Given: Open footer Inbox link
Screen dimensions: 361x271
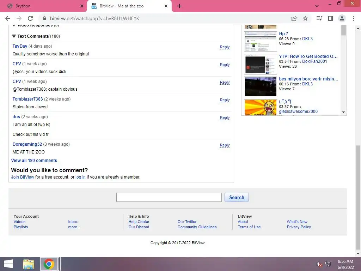Looking at the screenshot, I should pyautogui.click(x=73, y=222).
